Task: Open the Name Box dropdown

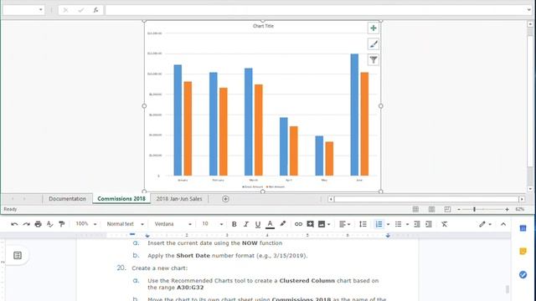Action: [x=41, y=10]
